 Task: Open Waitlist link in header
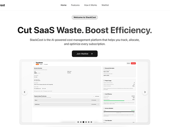coord(105,5)
